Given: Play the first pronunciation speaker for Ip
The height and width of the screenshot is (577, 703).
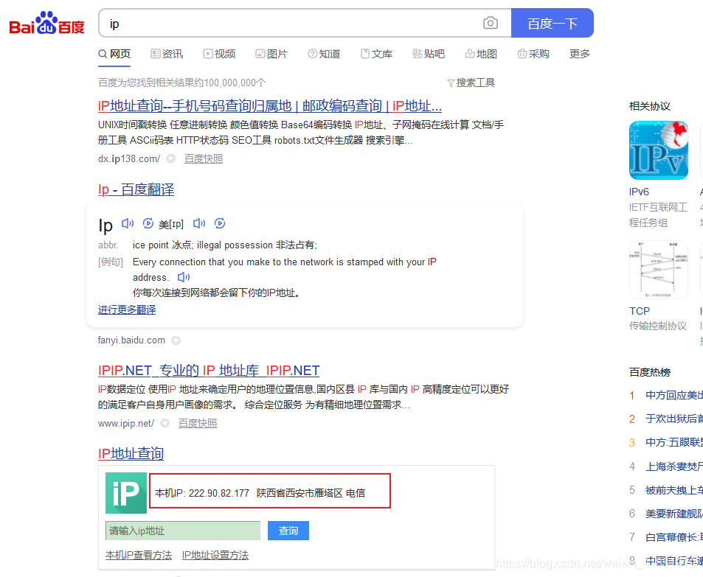Looking at the screenshot, I should (x=128, y=223).
